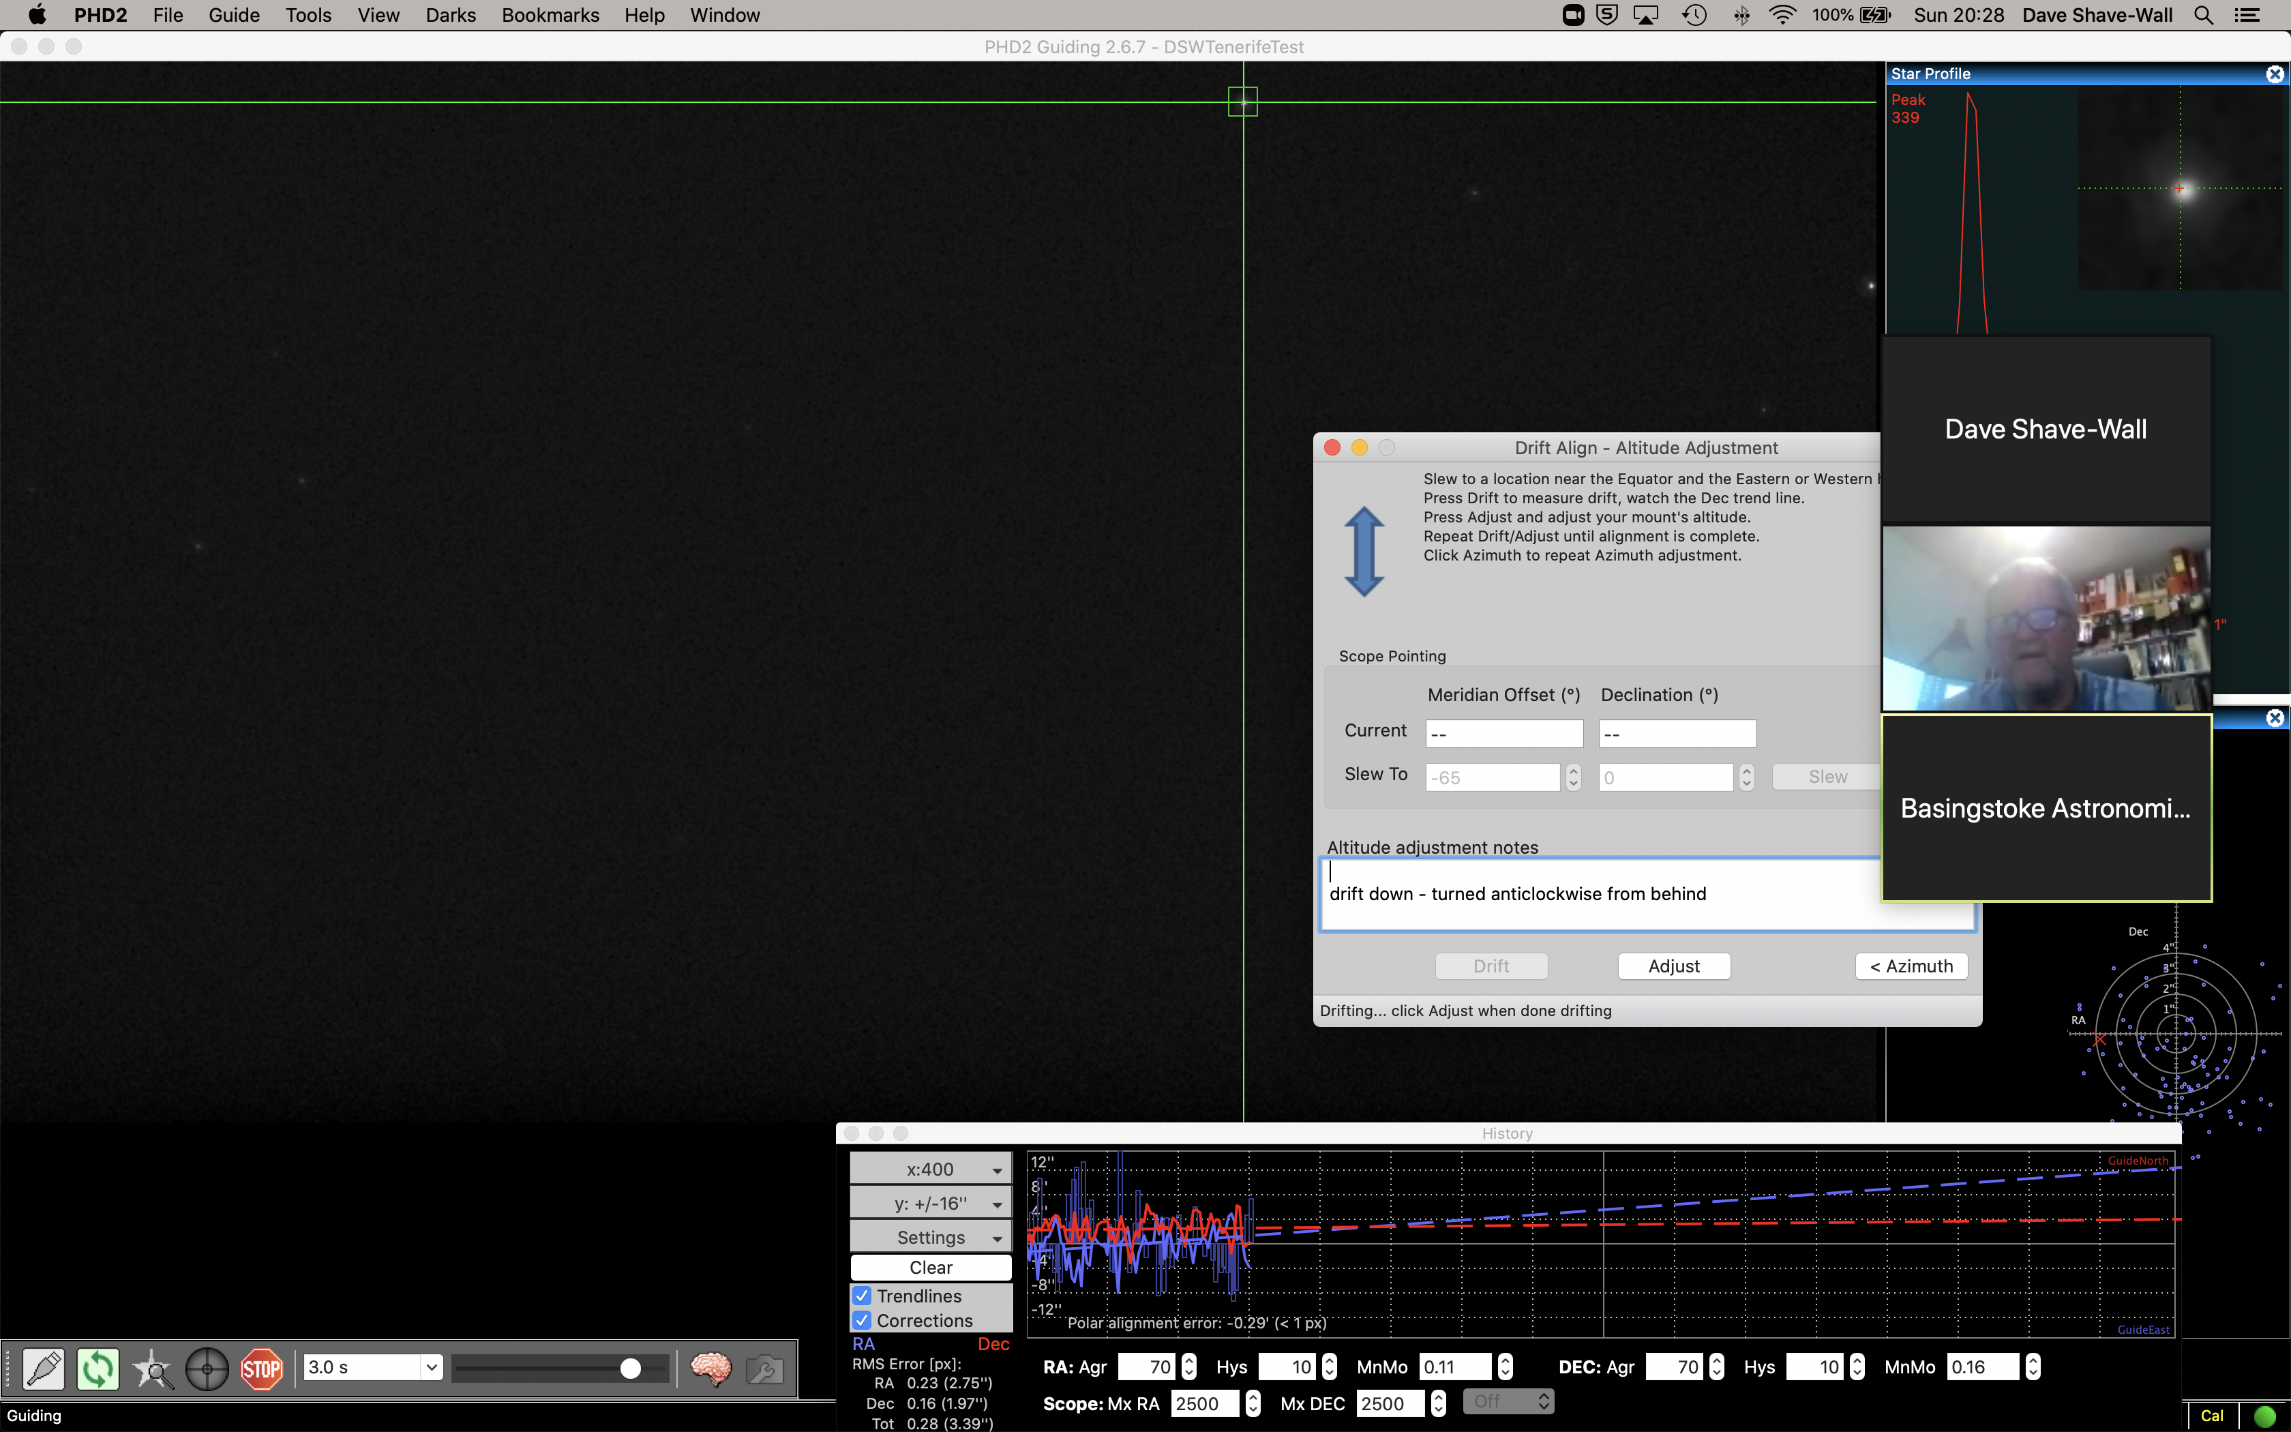Click the Wi-Fi menu bar icon
Viewport: 2291px width, 1432px height.
click(x=1782, y=15)
